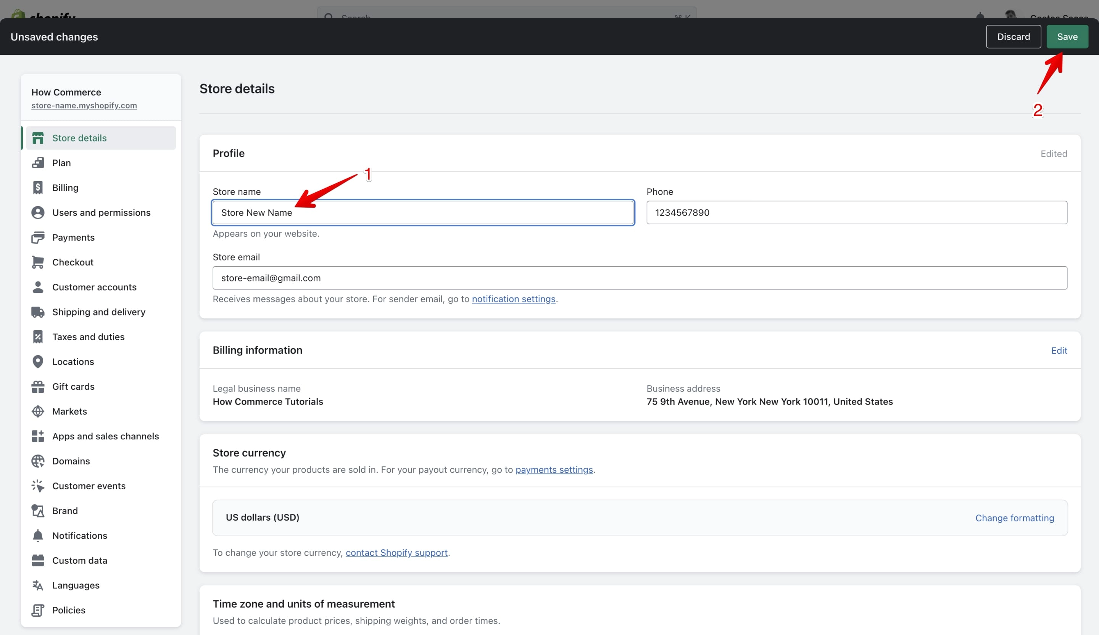Screen dimensions: 1099x635
Task: Click the Users and permissions avatar icon
Action: tap(38, 213)
